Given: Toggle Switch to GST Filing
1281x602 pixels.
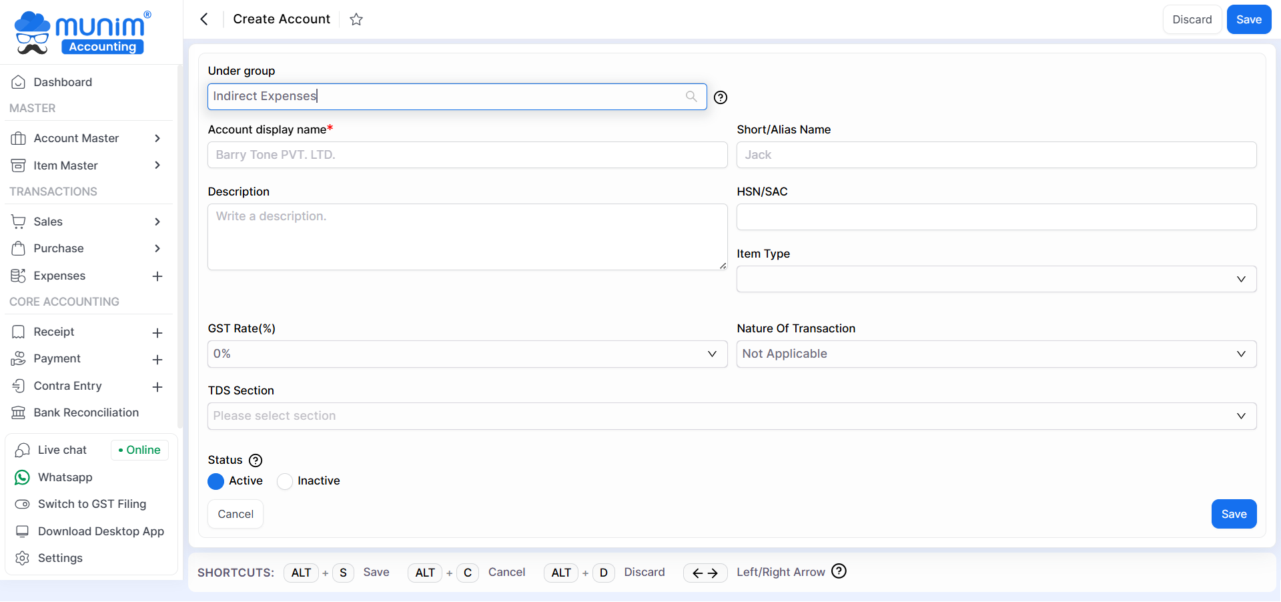Looking at the screenshot, I should pos(91,504).
